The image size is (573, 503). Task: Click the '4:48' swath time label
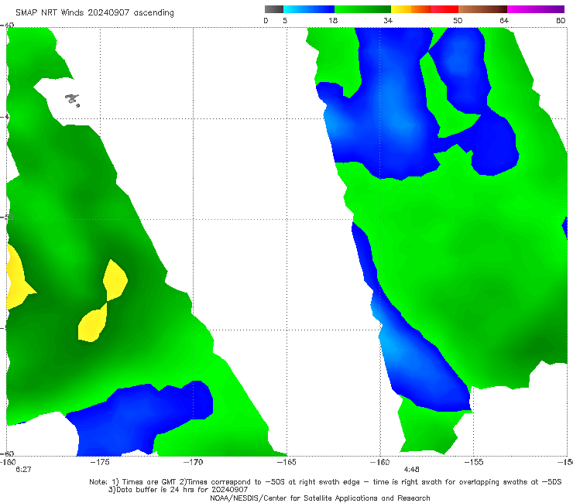click(x=411, y=470)
